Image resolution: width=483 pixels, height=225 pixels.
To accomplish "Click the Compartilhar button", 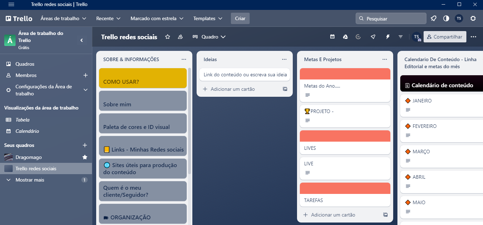I will point(445,37).
